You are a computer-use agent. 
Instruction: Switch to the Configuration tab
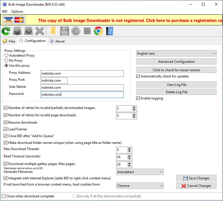32,41
